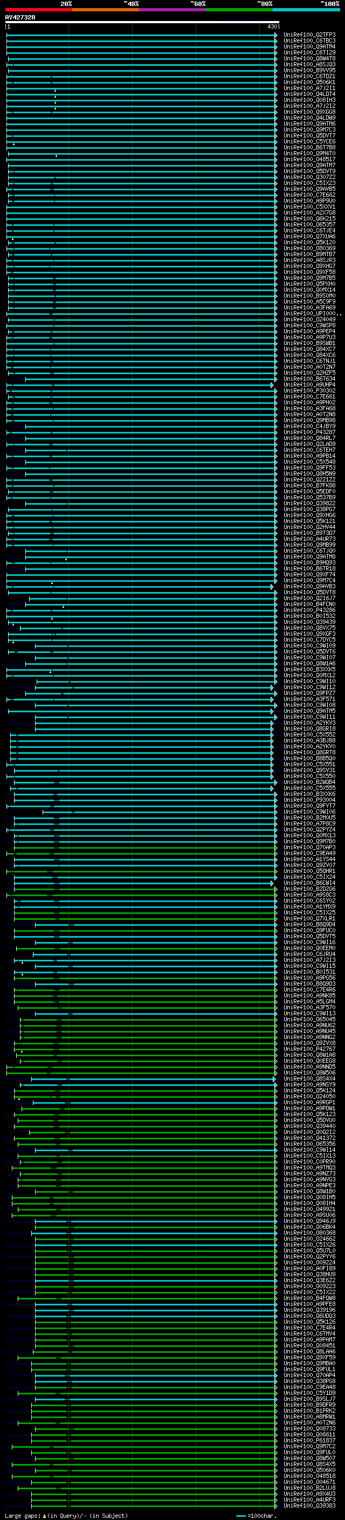This screenshot has height=1520, width=345.
Task: Select the UniRef100_Q2I6J7 label
Action: click(x=309, y=599)
